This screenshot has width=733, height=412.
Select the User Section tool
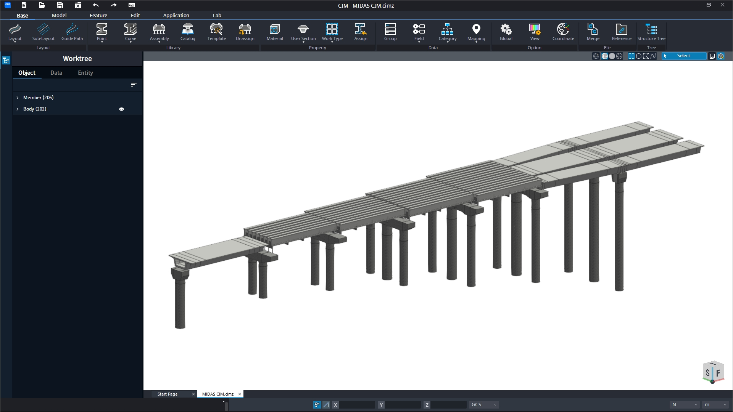pos(303,32)
